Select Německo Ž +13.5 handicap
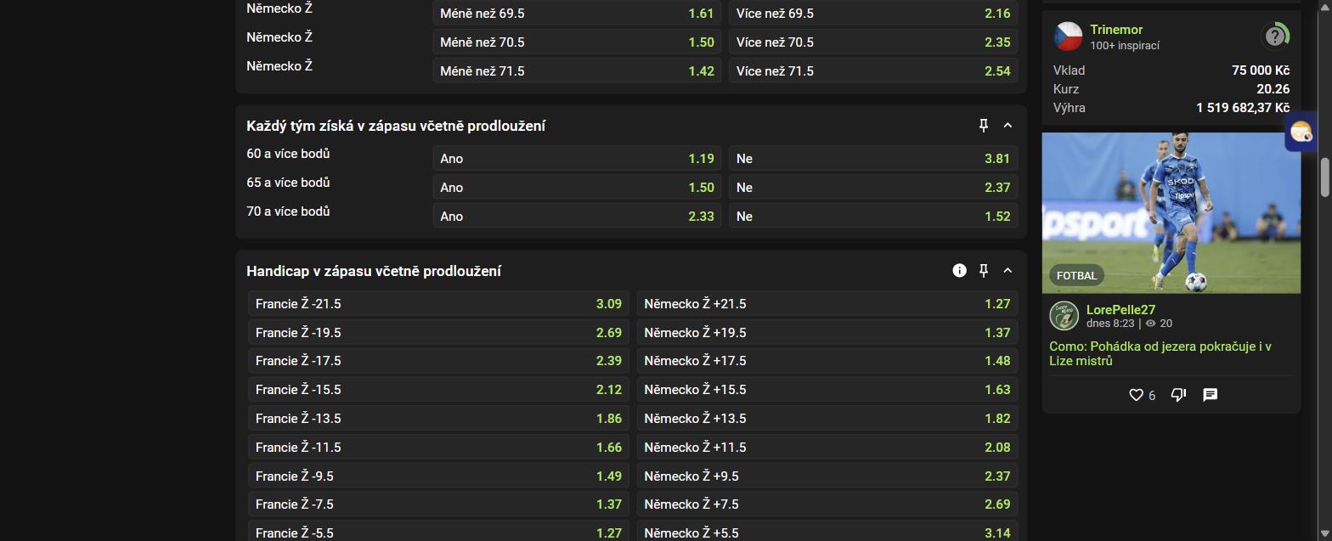 (x=827, y=419)
